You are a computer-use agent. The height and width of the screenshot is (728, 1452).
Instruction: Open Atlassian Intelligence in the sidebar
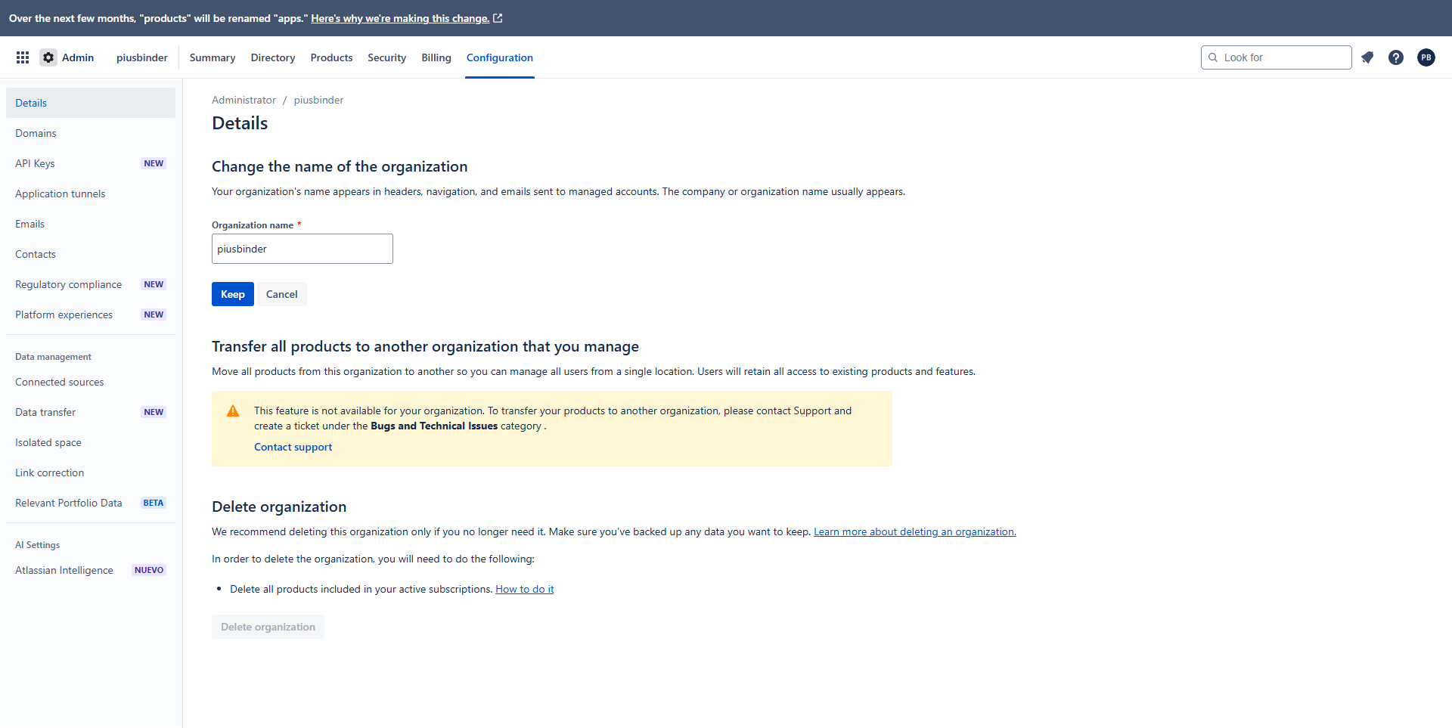(x=91, y=570)
